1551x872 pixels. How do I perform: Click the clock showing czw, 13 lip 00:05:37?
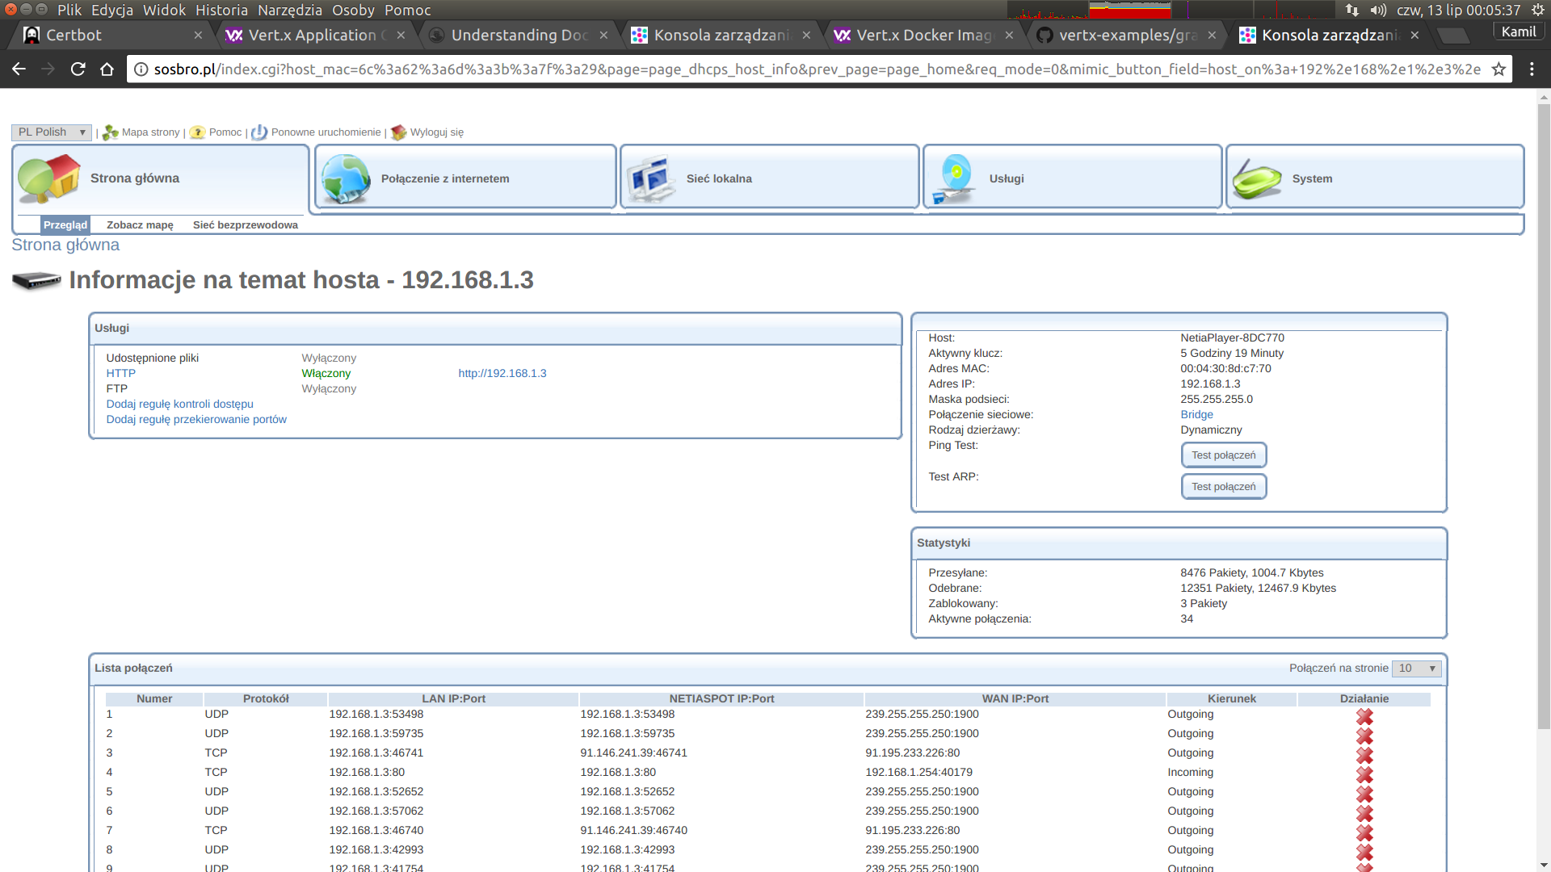click(1458, 10)
